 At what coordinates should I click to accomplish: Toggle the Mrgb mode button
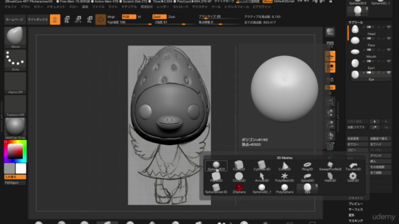click(111, 17)
